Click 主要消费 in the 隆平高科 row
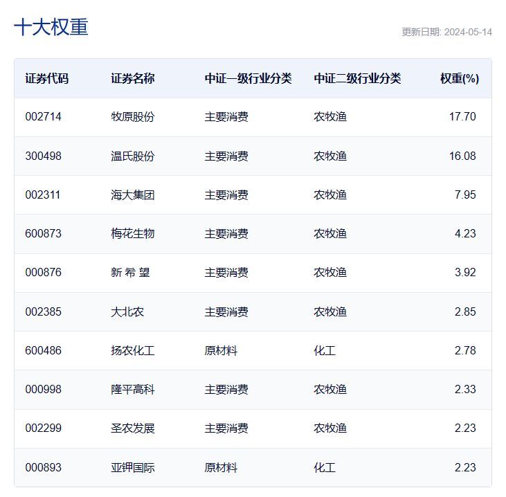The height and width of the screenshot is (497, 506). coord(226,389)
